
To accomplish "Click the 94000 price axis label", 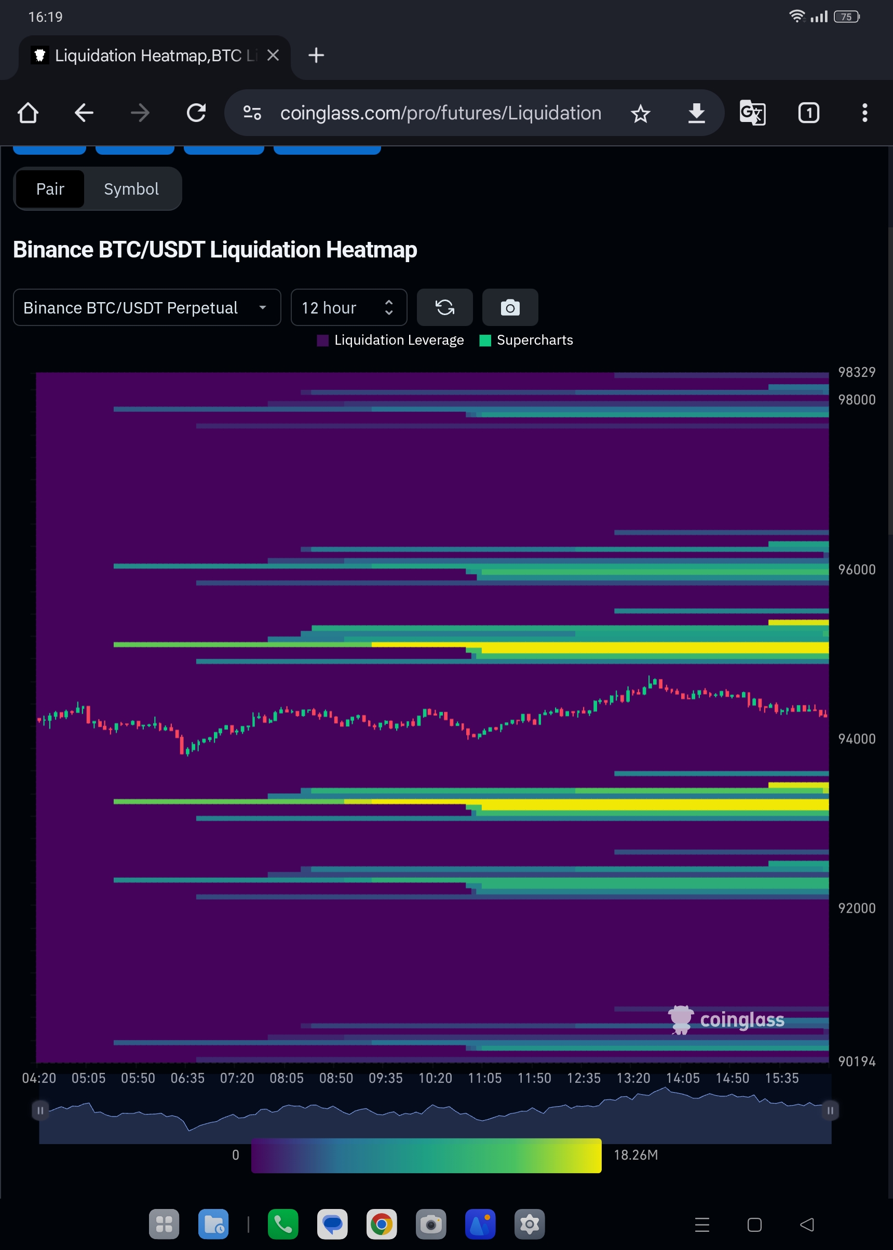I will [x=857, y=739].
